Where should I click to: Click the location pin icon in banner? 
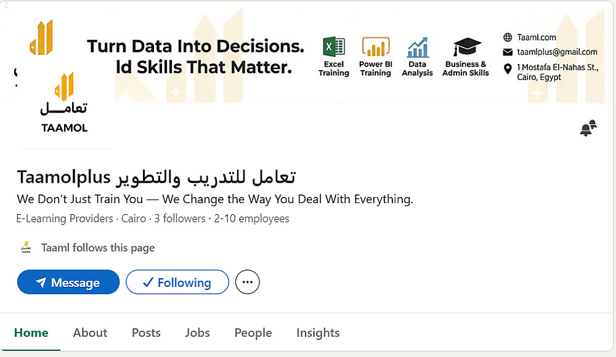click(x=508, y=68)
